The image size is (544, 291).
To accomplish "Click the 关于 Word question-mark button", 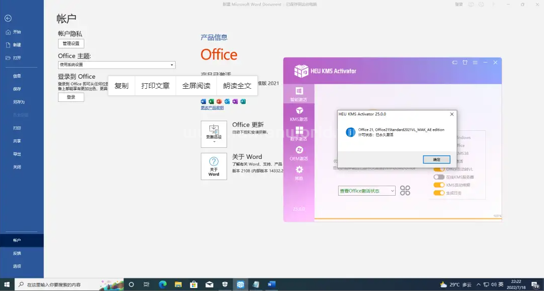I will [214, 166].
